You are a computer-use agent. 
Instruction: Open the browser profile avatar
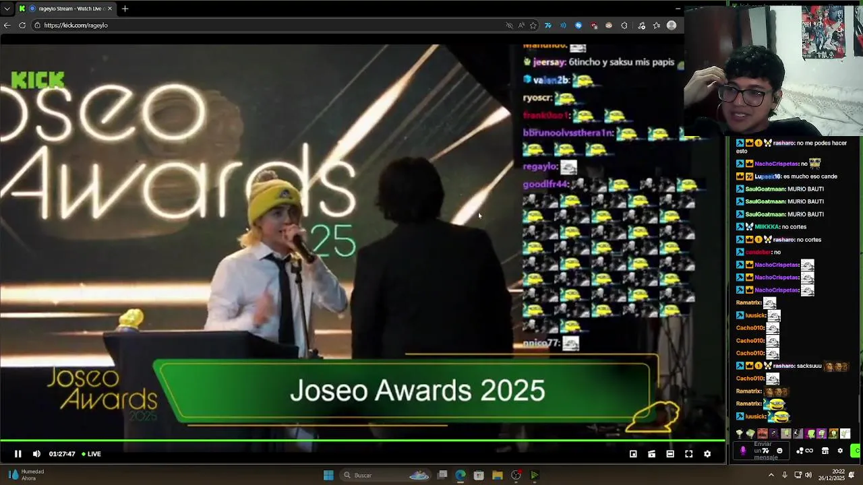672,25
